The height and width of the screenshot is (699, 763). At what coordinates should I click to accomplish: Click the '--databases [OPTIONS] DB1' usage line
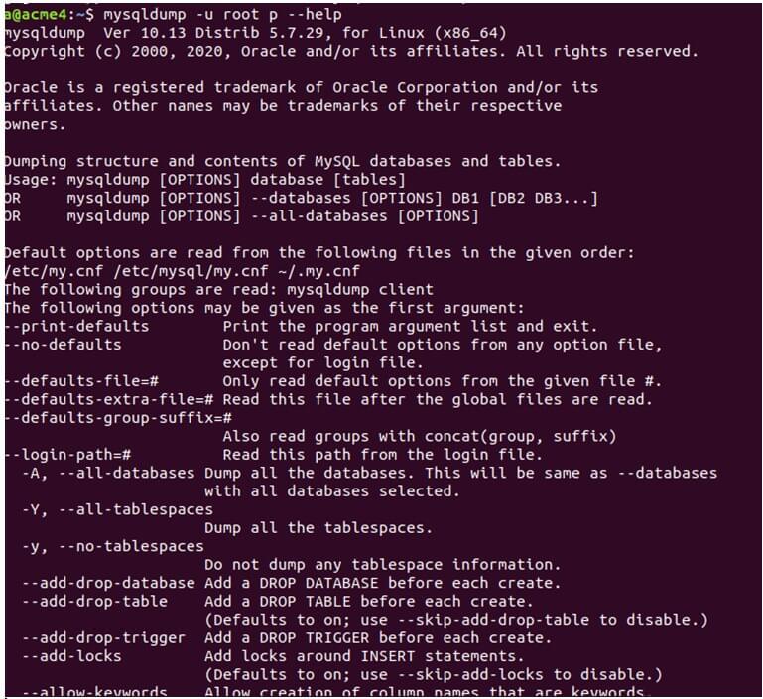pos(332,198)
